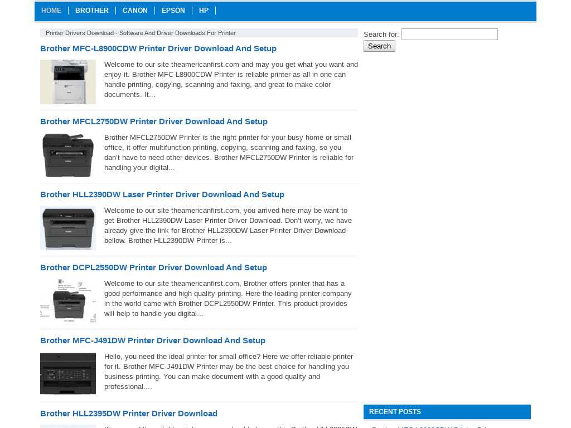Select the EPSON menu item
The image size is (571, 428).
(x=173, y=11)
